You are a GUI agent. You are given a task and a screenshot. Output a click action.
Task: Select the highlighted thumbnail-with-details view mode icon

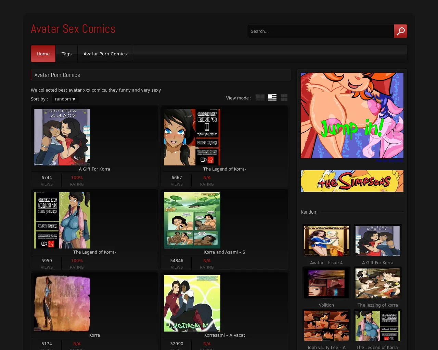[272, 98]
